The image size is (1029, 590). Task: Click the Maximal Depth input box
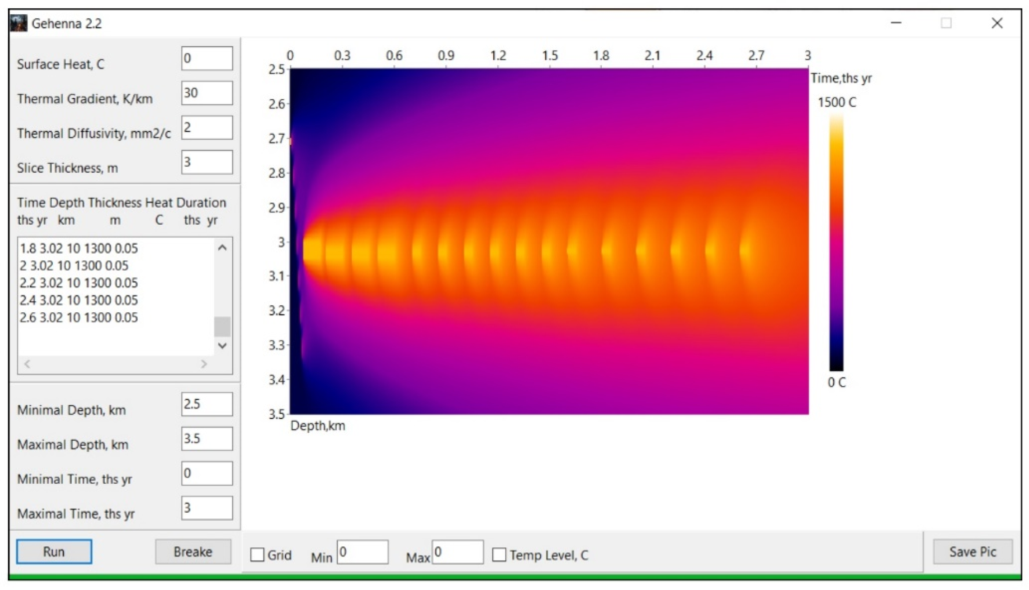[x=207, y=438]
